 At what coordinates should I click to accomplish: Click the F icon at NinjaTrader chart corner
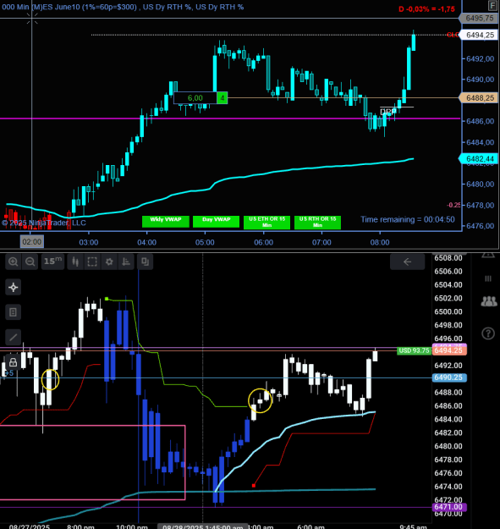[492, 6]
